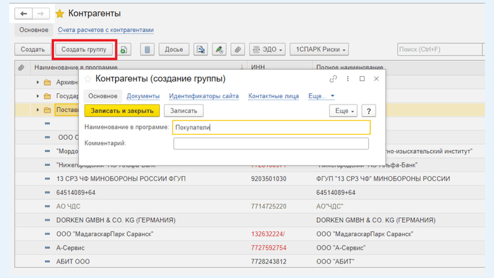494x278 pixels.
Task: Click the green copy-item icon after Создать группу
Action: coord(124,50)
